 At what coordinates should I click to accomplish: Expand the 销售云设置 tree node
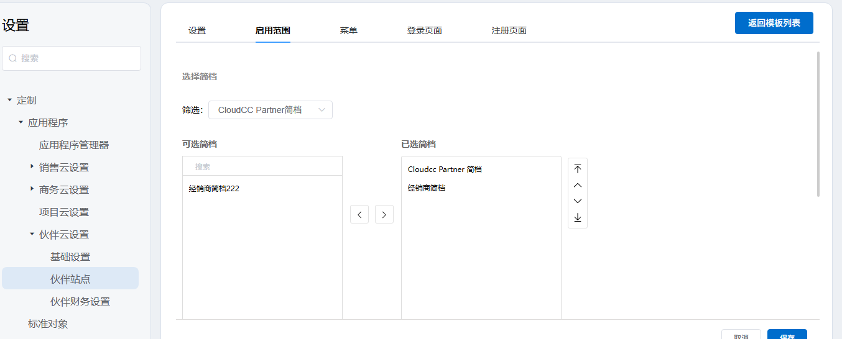pyautogui.click(x=32, y=167)
